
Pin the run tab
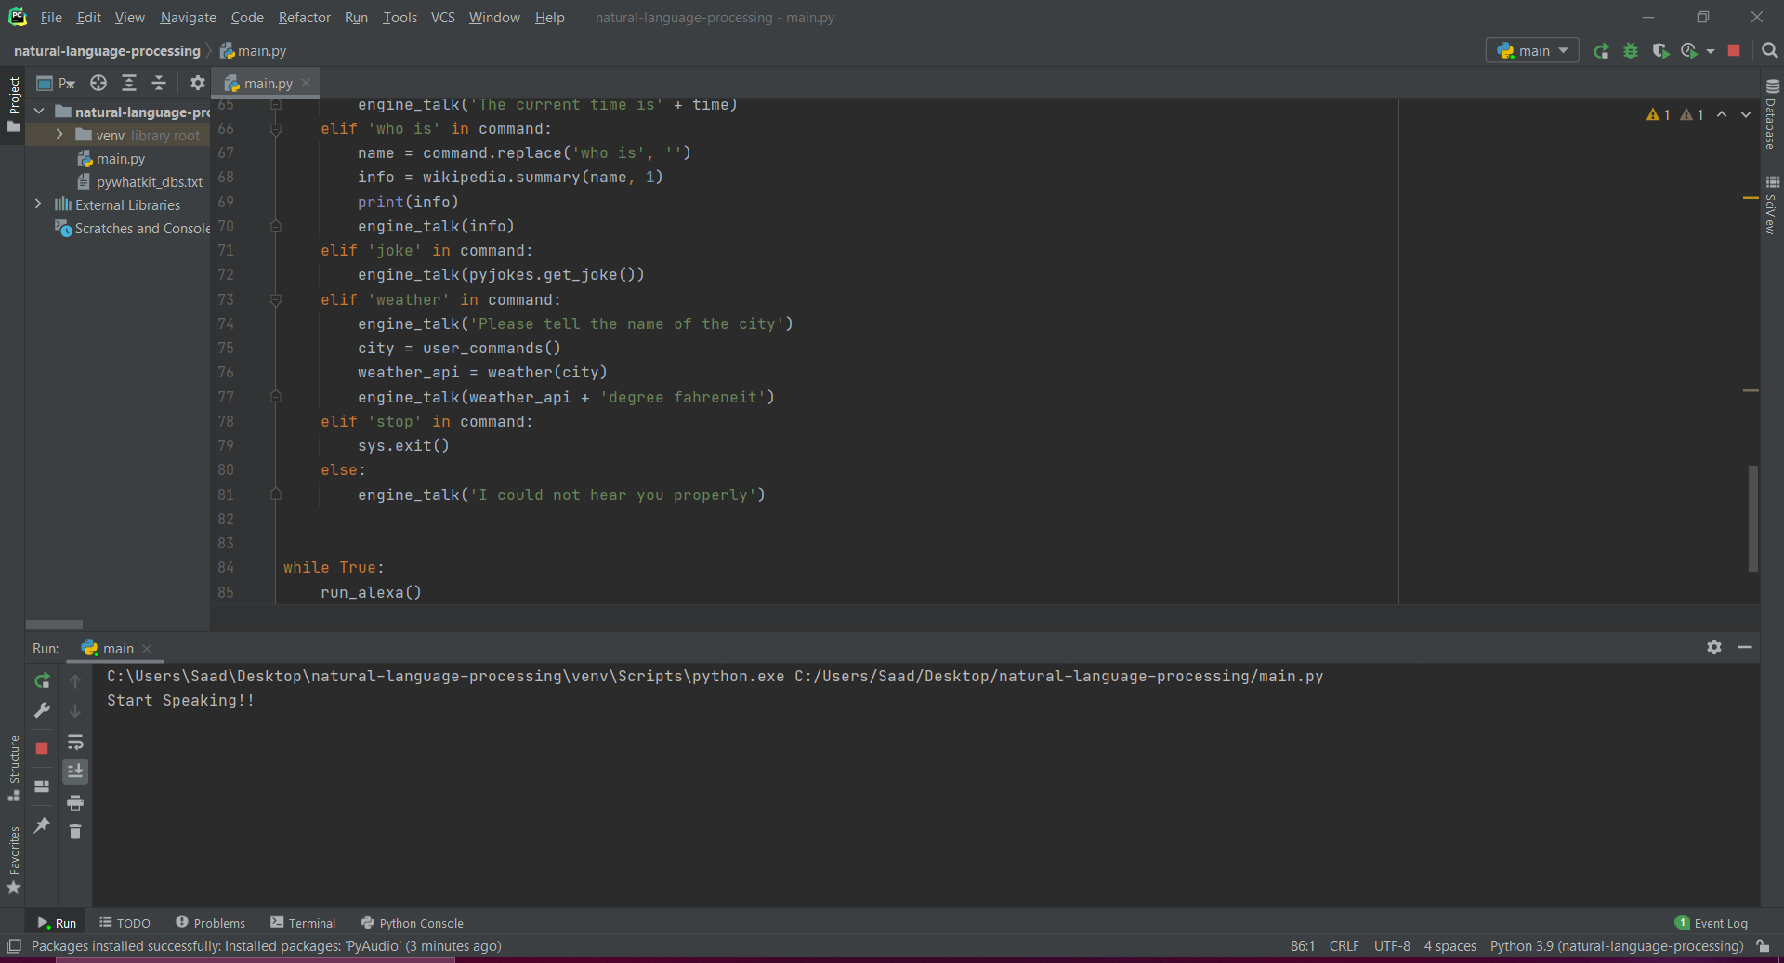coord(42,824)
